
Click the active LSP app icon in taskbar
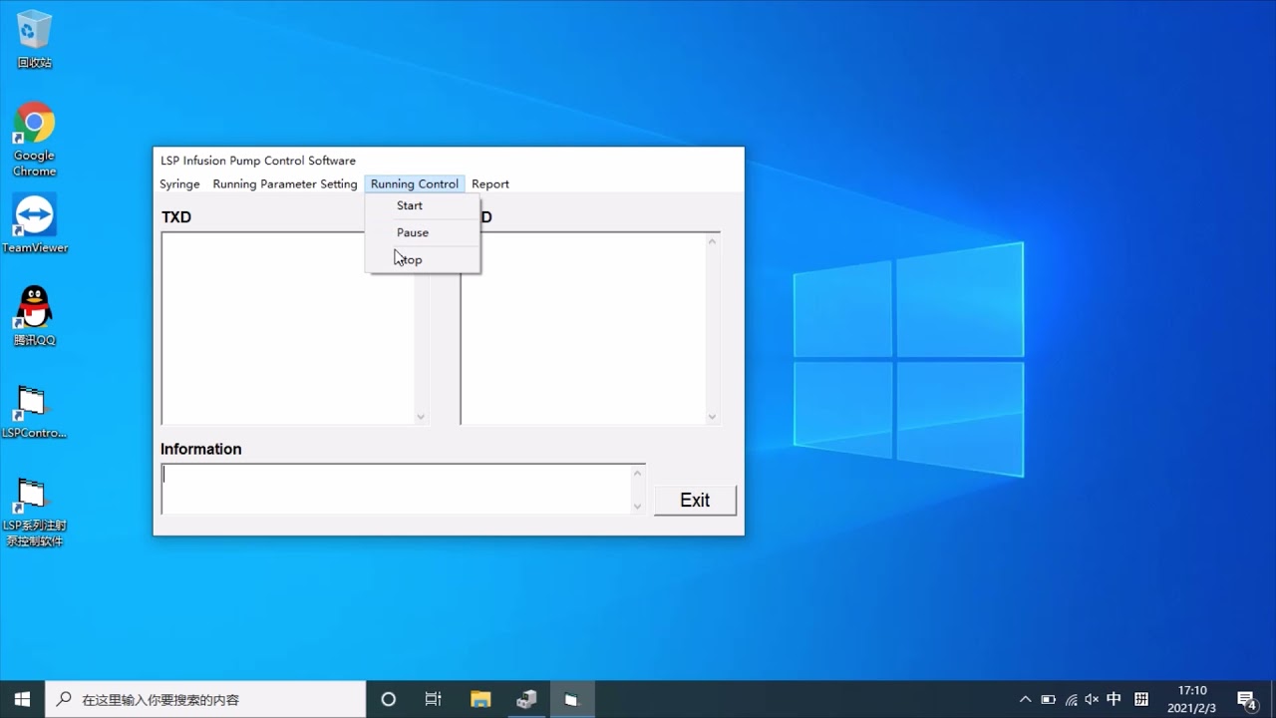(x=571, y=699)
